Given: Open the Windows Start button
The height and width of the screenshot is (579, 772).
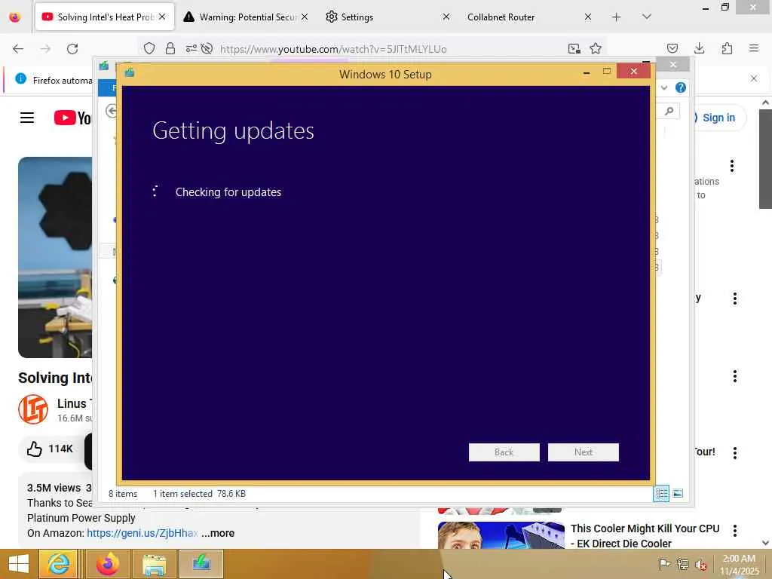Looking at the screenshot, I should [x=19, y=564].
